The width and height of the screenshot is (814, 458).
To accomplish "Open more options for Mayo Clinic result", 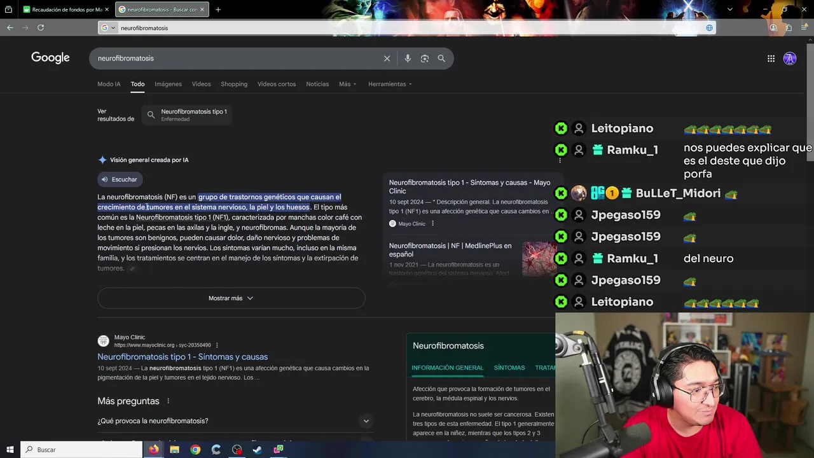I will 217,345.
